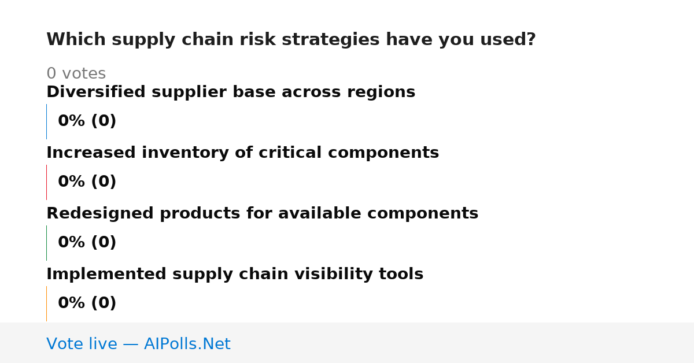Select Implemented supply chain visibility tools option
Image resolution: width=694 pixels, height=363 pixels.
pyautogui.click(x=235, y=275)
